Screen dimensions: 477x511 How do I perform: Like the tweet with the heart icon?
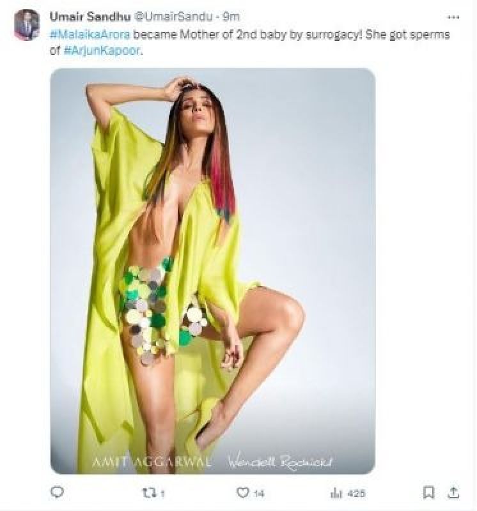pos(242,492)
